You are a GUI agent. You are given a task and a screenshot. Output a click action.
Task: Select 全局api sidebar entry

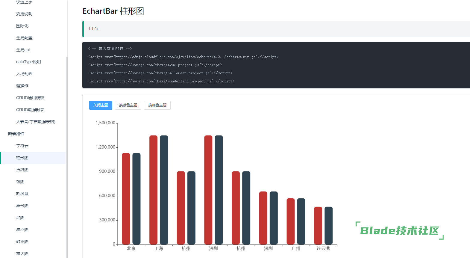tap(23, 50)
